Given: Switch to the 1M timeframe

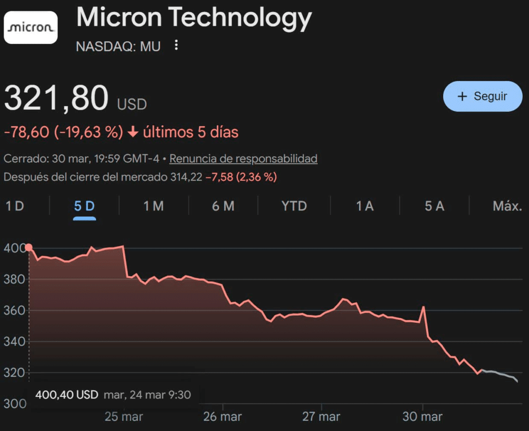Looking at the screenshot, I should click(152, 206).
